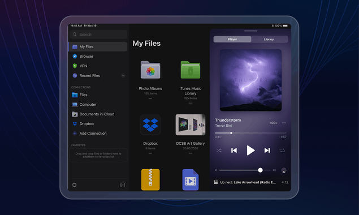The width and height of the screenshot is (359, 215).
Task: Switch to the Player tab
Action: coord(232,40)
